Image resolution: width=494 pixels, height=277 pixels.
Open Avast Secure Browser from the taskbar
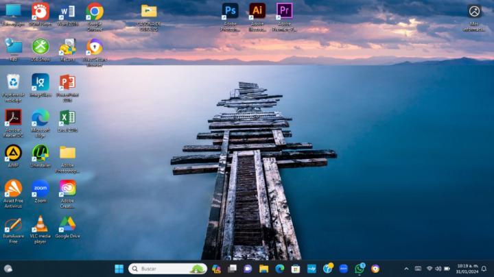pyautogui.click(x=375, y=269)
